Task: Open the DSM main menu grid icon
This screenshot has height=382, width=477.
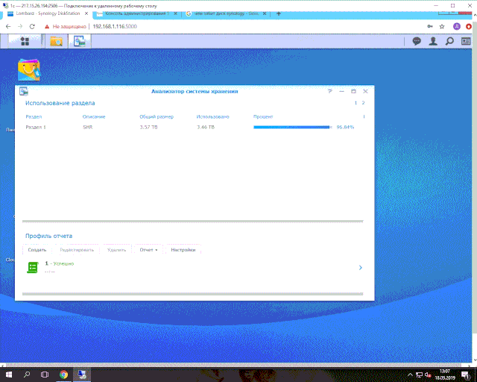Action: point(25,41)
